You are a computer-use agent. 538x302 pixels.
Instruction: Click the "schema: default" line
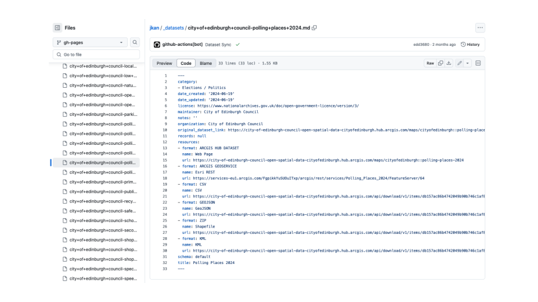click(x=194, y=257)
